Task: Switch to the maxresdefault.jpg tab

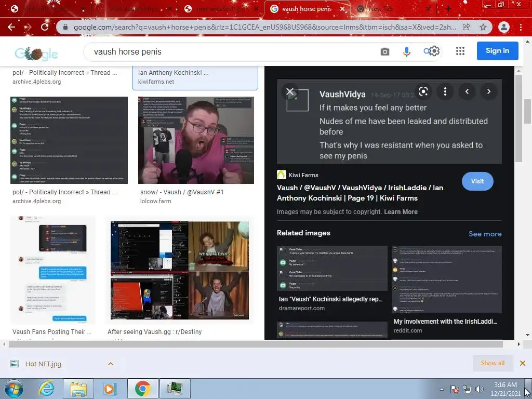Action: pos(220,9)
